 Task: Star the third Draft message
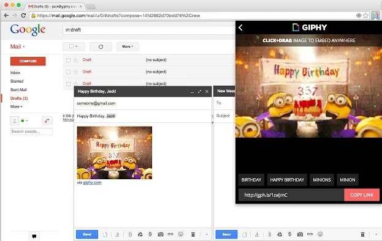coord(76,84)
